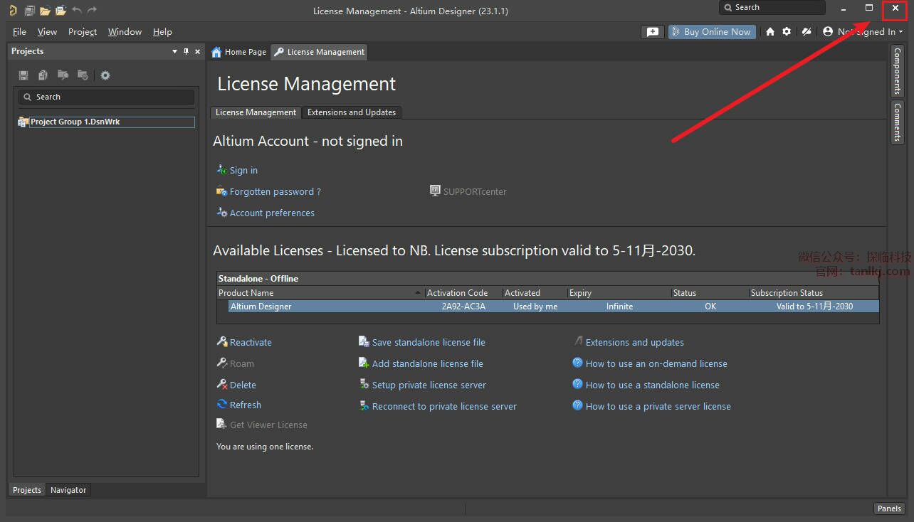This screenshot has width=914, height=522.
Task: Click activation code 2A92-AC3A cell
Action: coord(463,307)
